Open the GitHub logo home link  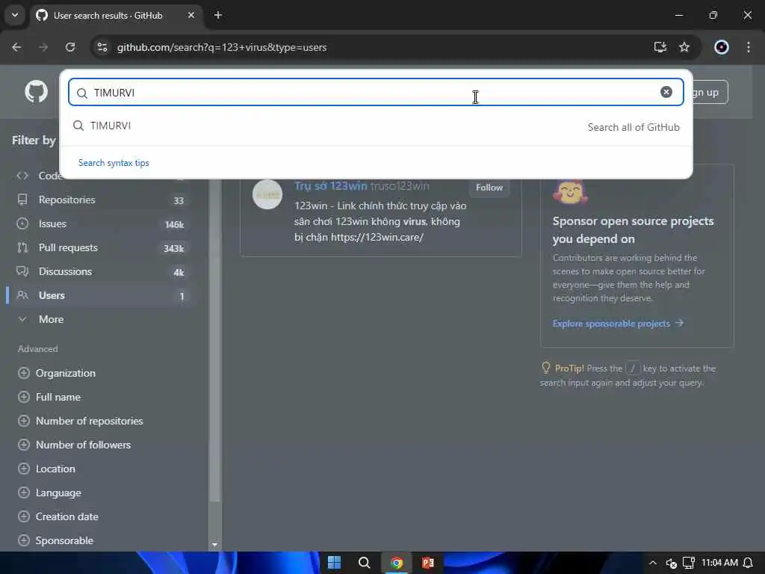36,91
